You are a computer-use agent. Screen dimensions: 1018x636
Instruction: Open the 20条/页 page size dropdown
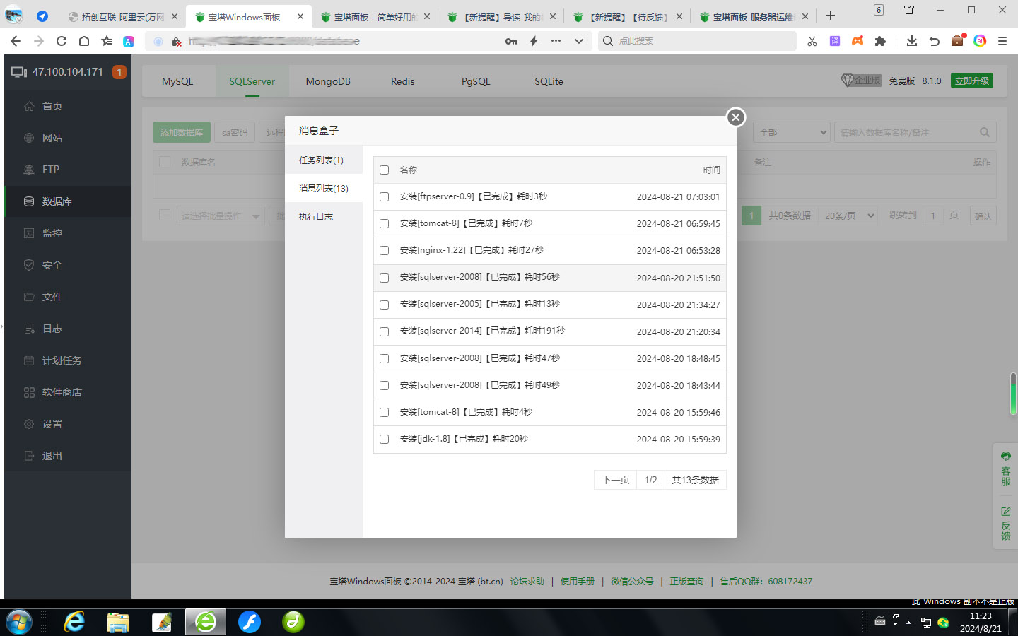[850, 216]
